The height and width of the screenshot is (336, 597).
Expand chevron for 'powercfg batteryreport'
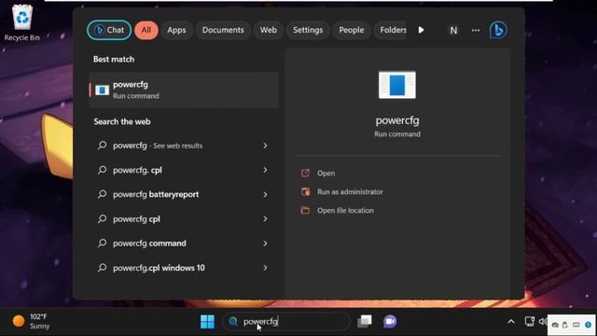[265, 194]
